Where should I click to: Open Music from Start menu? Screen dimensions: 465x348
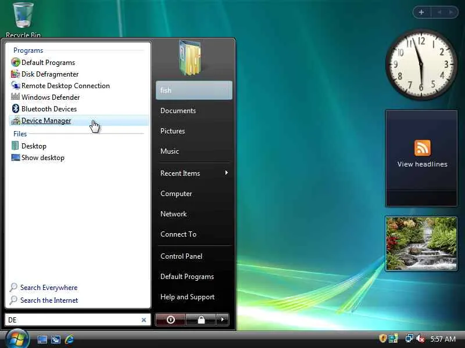pos(170,151)
